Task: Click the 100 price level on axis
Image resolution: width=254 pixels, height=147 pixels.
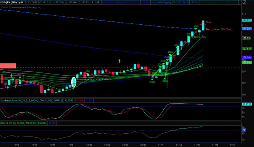Action: point(244,95)
